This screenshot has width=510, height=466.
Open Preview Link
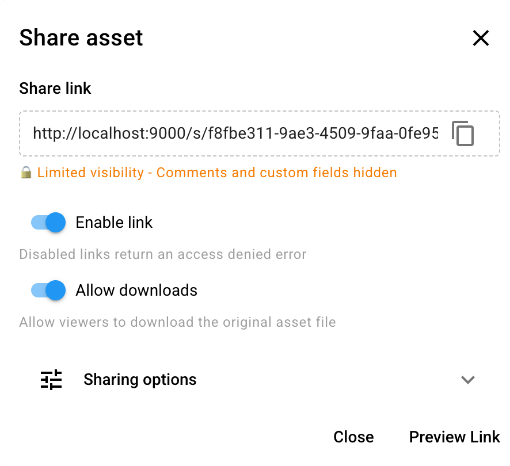coord(454,437)
